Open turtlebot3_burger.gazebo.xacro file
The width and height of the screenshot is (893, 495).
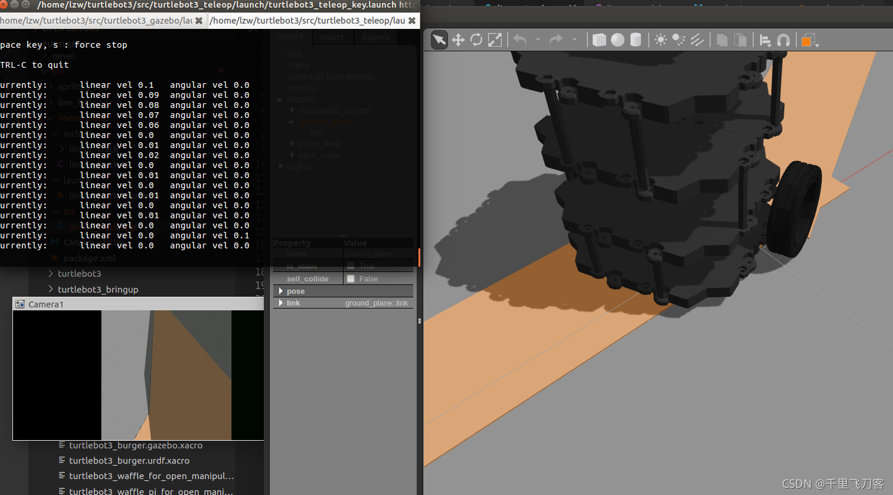[136, 445]
